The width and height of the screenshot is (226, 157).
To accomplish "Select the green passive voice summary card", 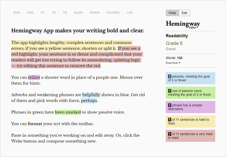I will [190, 93].
